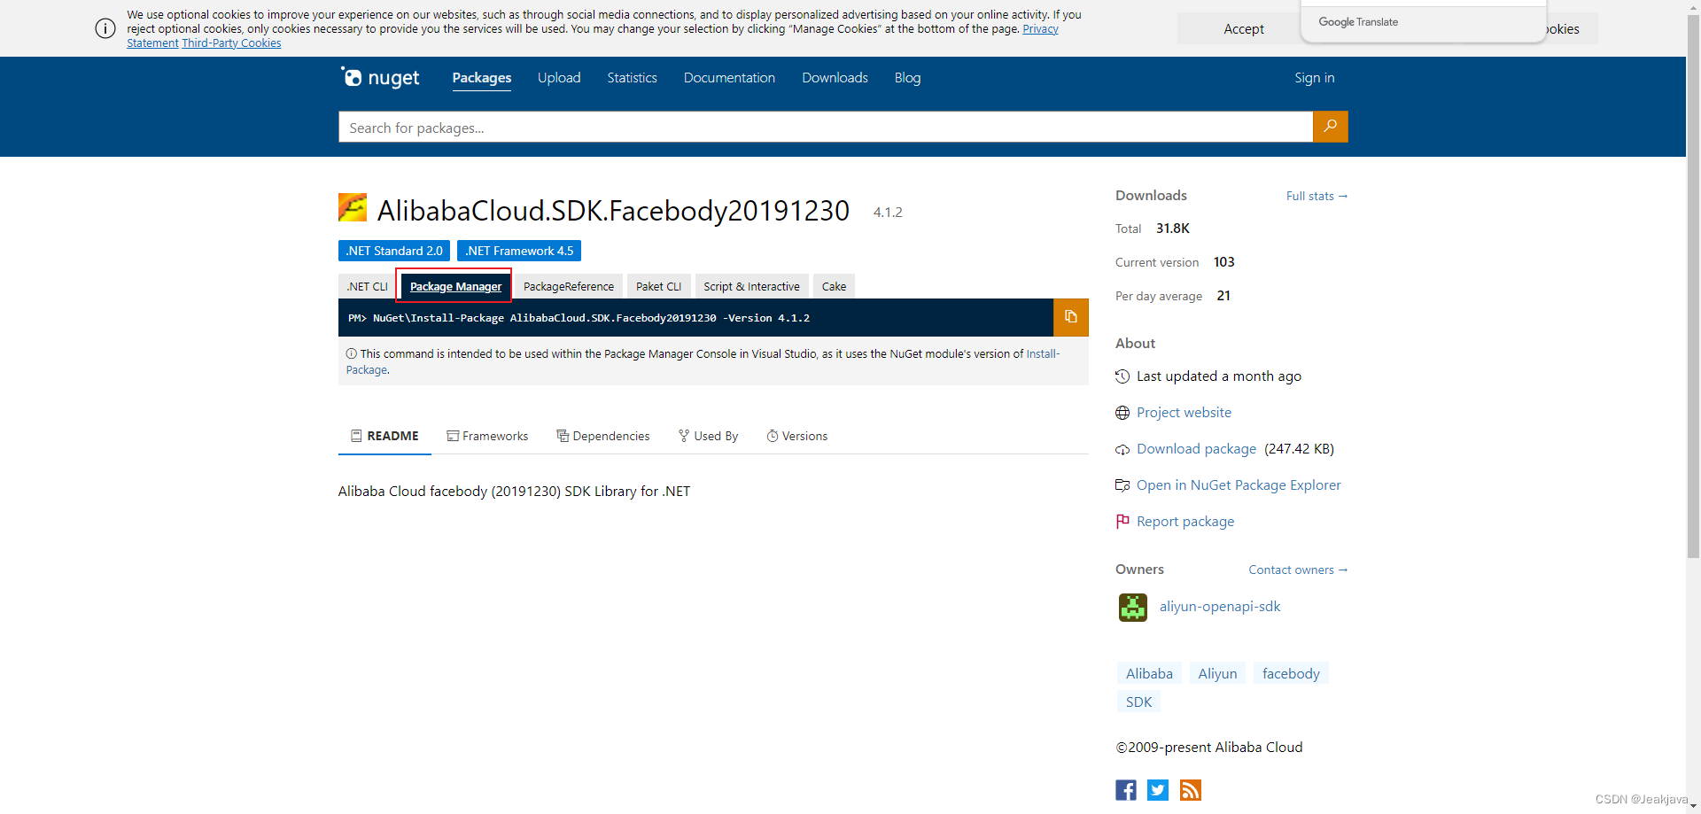Click the Google Translate popup
Image resolution: width=1701 pixels, height=814 pixels.
(x=1423, y=21)
